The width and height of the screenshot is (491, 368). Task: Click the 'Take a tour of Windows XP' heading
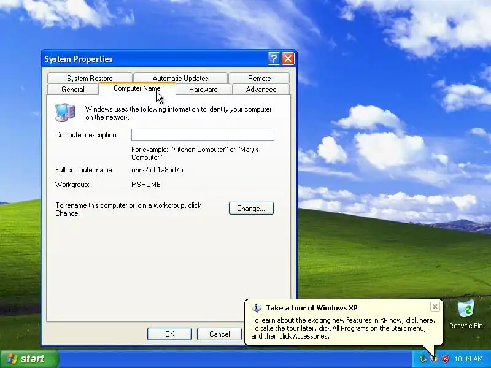312,308
